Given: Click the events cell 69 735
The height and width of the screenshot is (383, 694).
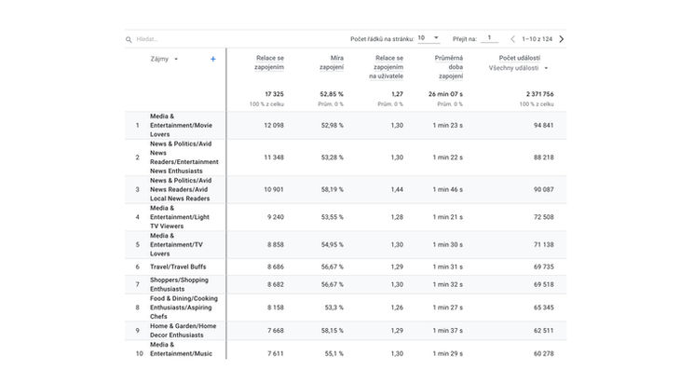Looking at the screenshot, I should pos(543,267).
